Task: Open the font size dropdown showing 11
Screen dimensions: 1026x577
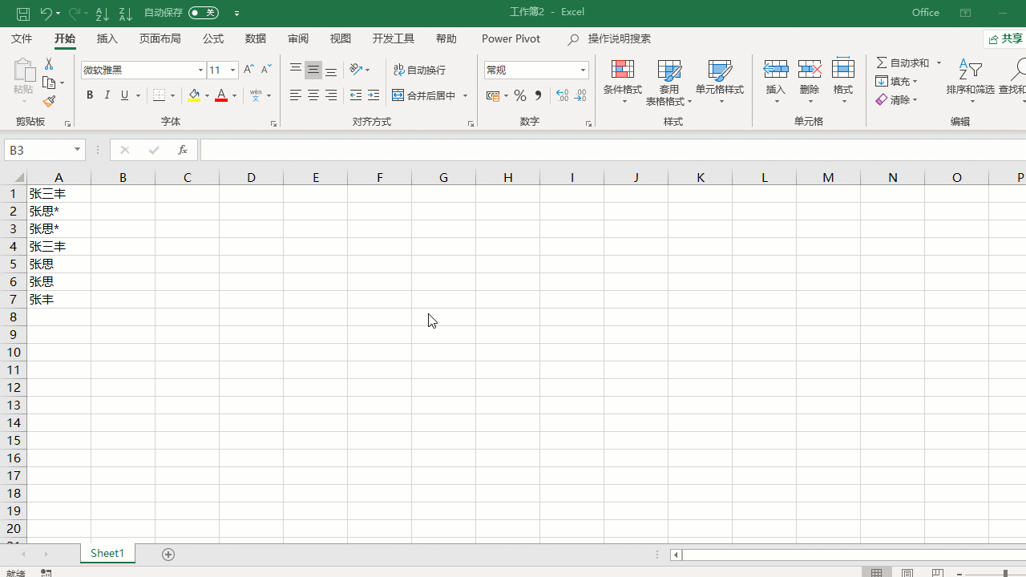Action: pos(233,70)
